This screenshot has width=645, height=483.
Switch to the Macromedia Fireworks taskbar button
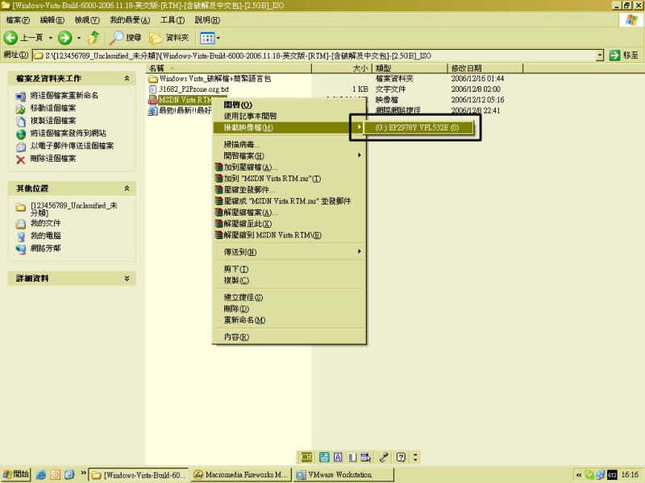click(x=242, y=475)
